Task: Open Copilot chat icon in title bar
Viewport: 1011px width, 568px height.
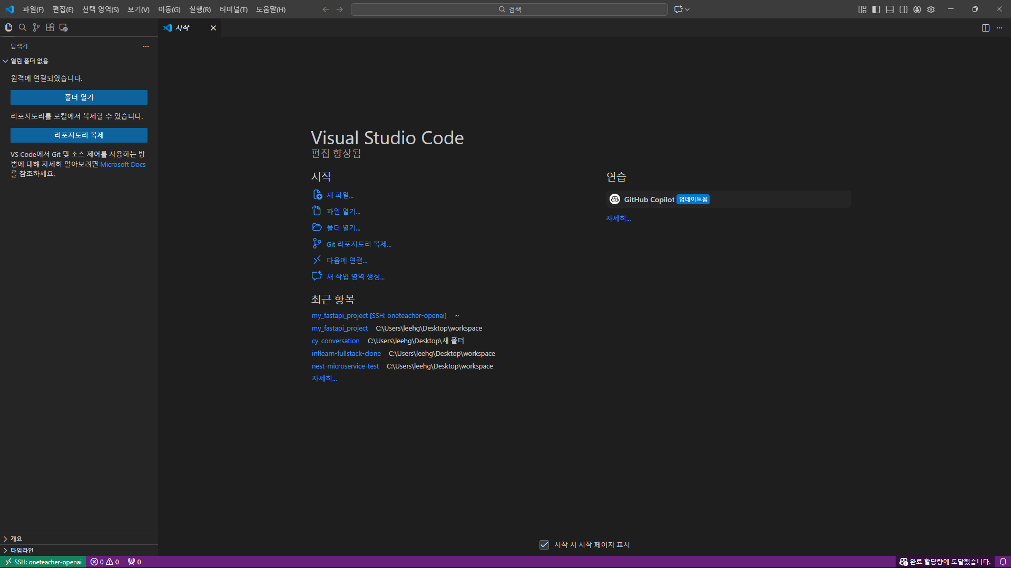Action: pyautogui.click(x=679, y=9)
